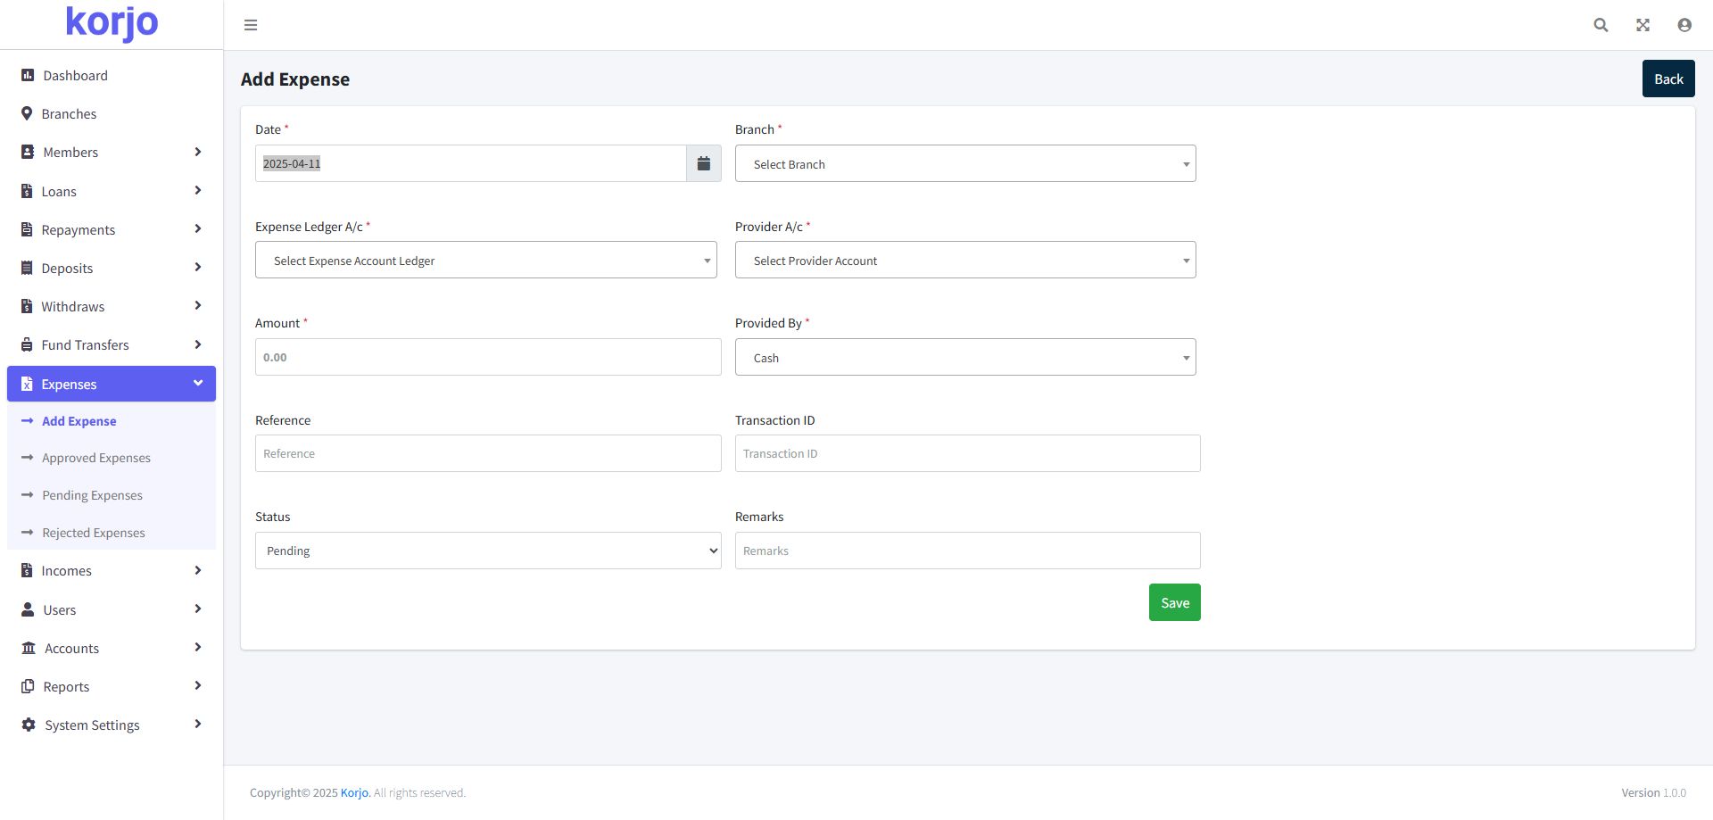Go to Approved Expenses submenu item
The height and width of the screenshot is (820, 1713).
[x=96, y=458]
